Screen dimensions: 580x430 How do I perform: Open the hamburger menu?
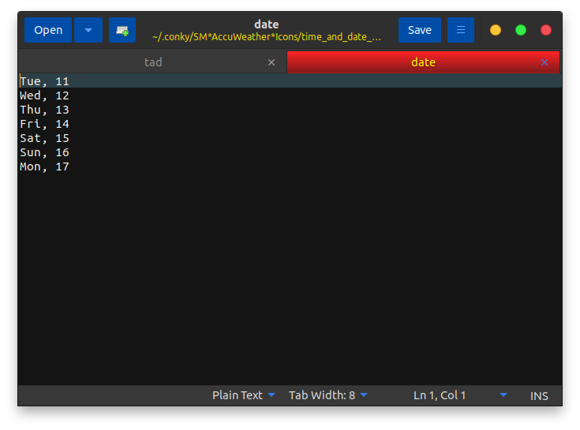tap(461, 30)
